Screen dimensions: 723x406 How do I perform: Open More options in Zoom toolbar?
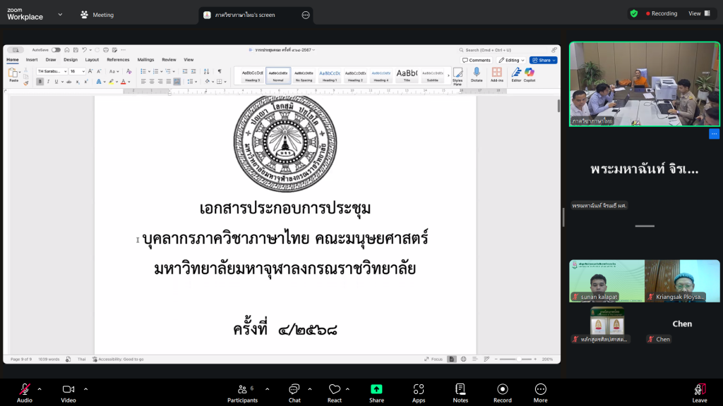tap(540, 393)
